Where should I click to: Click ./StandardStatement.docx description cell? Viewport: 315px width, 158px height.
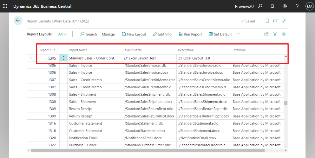[204, 131]
